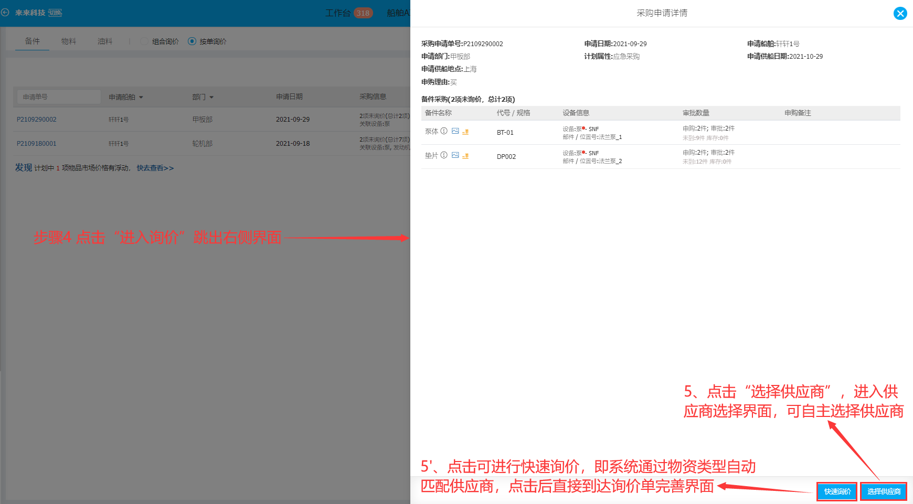The image size is (913, 504).
Task: Click the 泵体 part name
Action: (x=431, y=131)
